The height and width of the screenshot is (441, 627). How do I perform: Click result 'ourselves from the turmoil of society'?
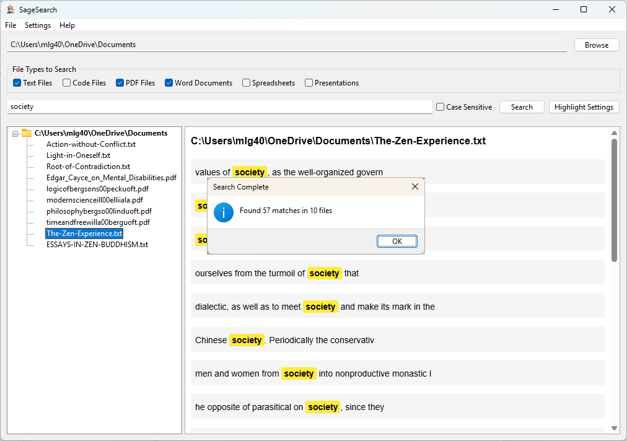tap(398, 273)
